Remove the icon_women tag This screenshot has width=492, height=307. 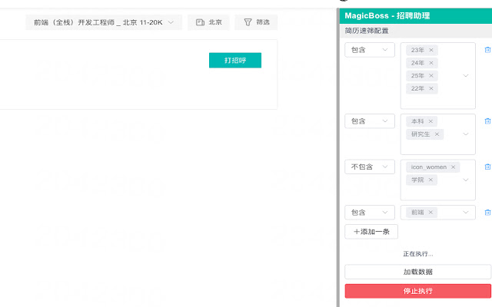click(453, 167)
